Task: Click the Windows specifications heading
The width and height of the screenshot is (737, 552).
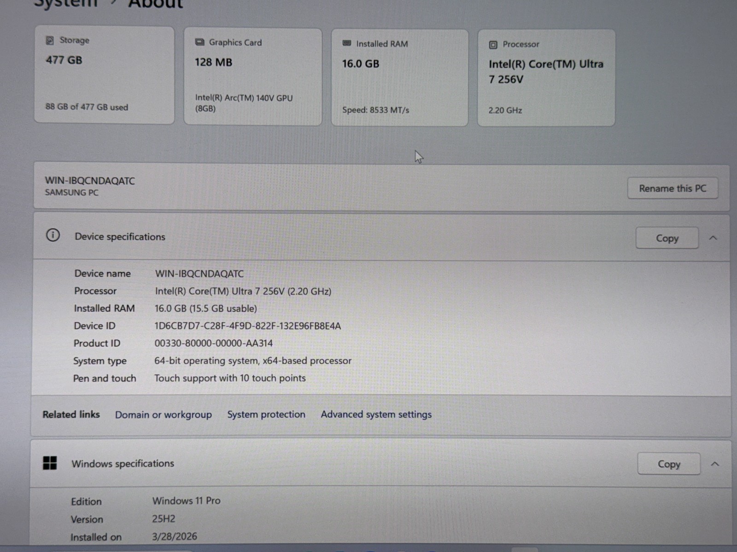Action: [123, 463]
